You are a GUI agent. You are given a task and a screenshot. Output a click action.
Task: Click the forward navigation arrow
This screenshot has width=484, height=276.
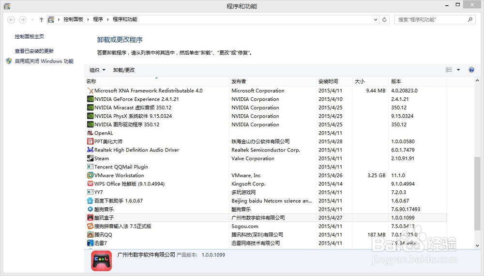[23, 20]
